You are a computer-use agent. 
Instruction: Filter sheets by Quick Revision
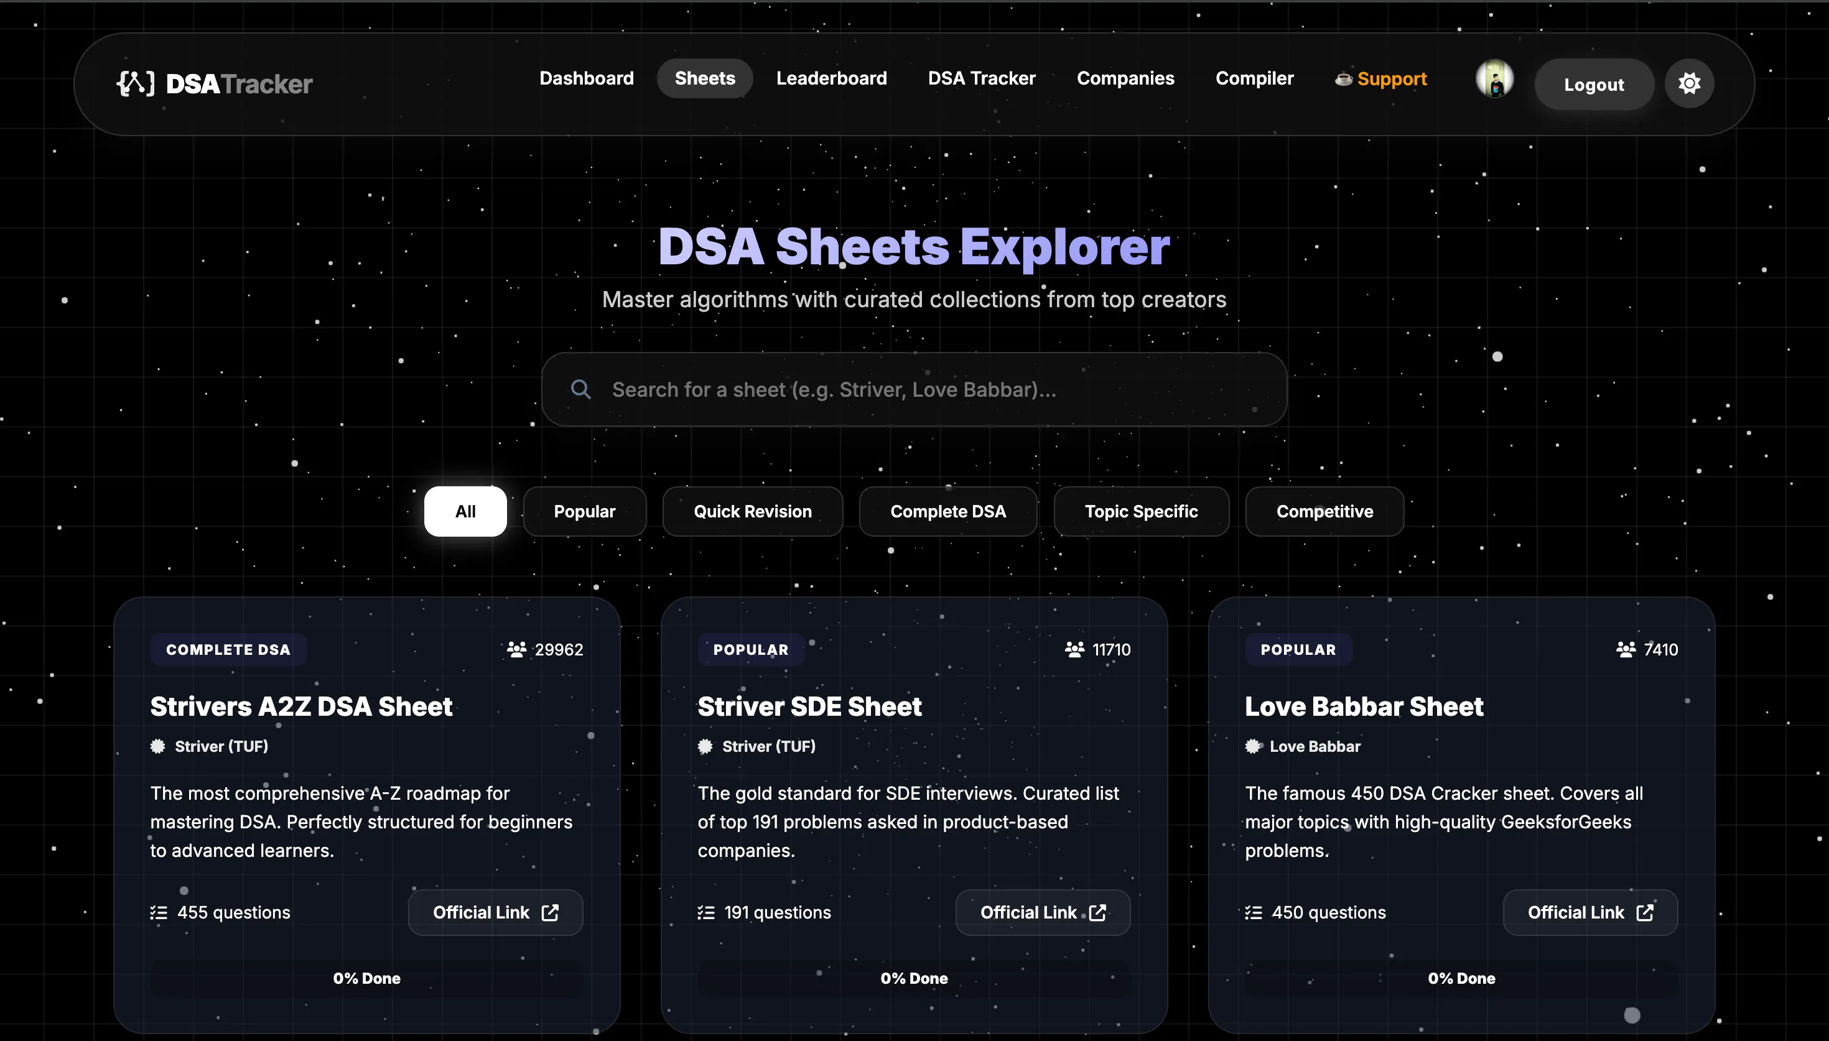tap(752, 511)
